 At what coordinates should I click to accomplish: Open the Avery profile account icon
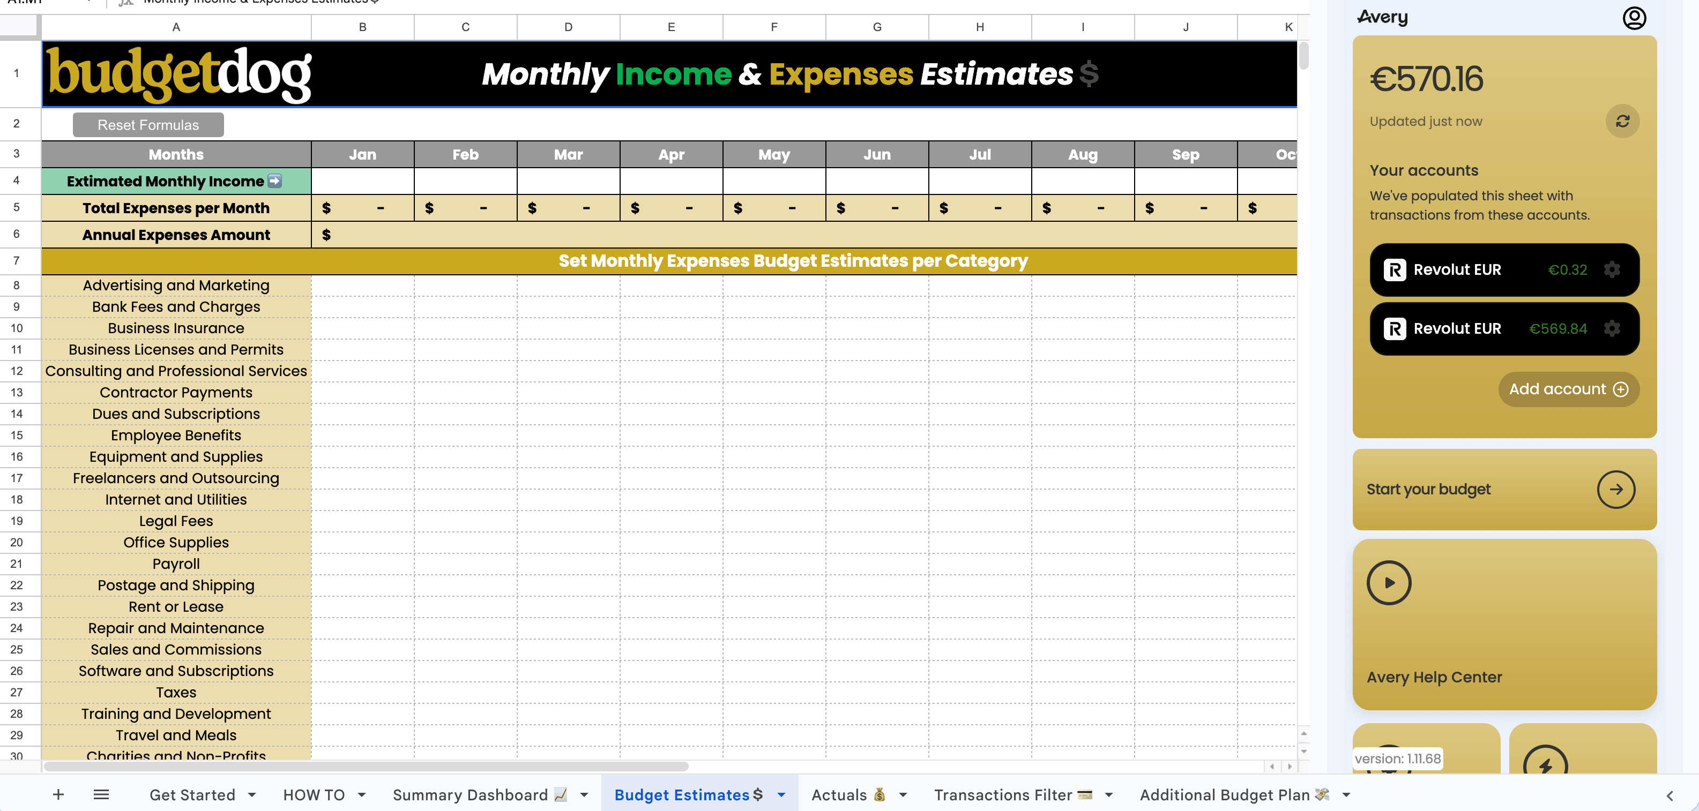[1634, 18]
